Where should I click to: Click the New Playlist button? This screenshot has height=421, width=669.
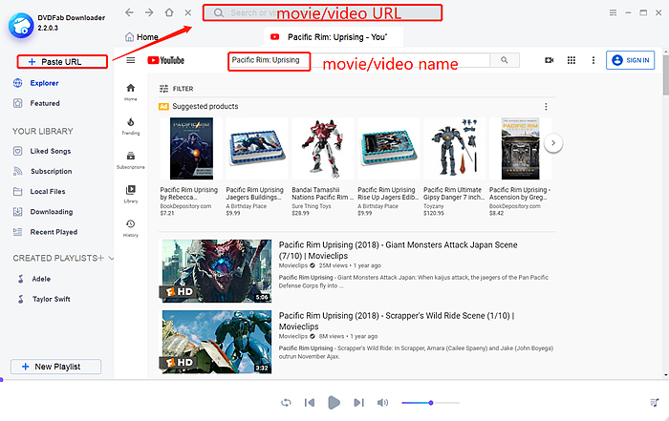coord(55,367)
